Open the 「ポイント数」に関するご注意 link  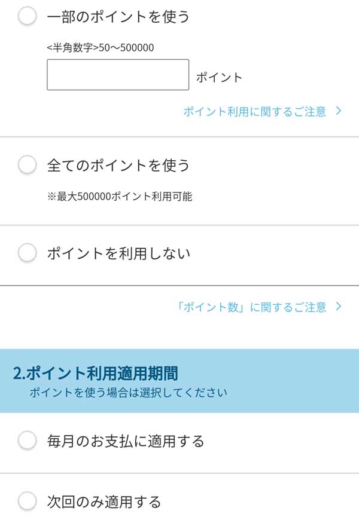pyautogui.click(x=252, y=307)
